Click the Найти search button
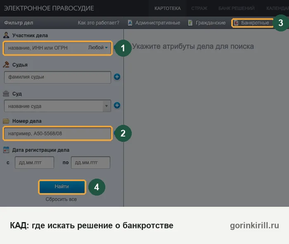289x244 pixels. coord(62,187)
